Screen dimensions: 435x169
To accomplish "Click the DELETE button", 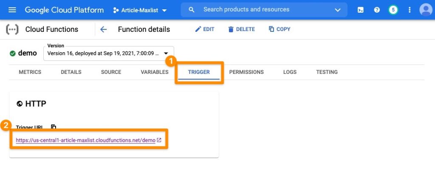I will click(241, 29).
